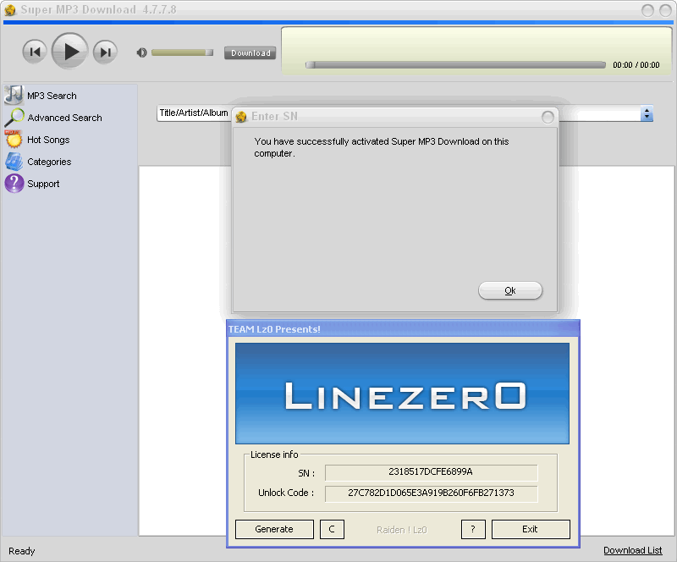Click the Advanced Search magnifier icon
Image resolution: width=677 pixels, height=562 pixels.
tap(14, 117)
